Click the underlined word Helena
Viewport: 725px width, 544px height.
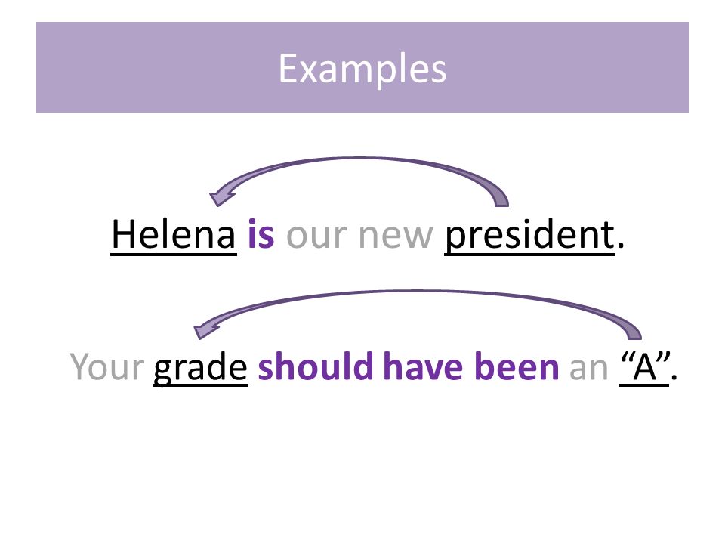174,234
